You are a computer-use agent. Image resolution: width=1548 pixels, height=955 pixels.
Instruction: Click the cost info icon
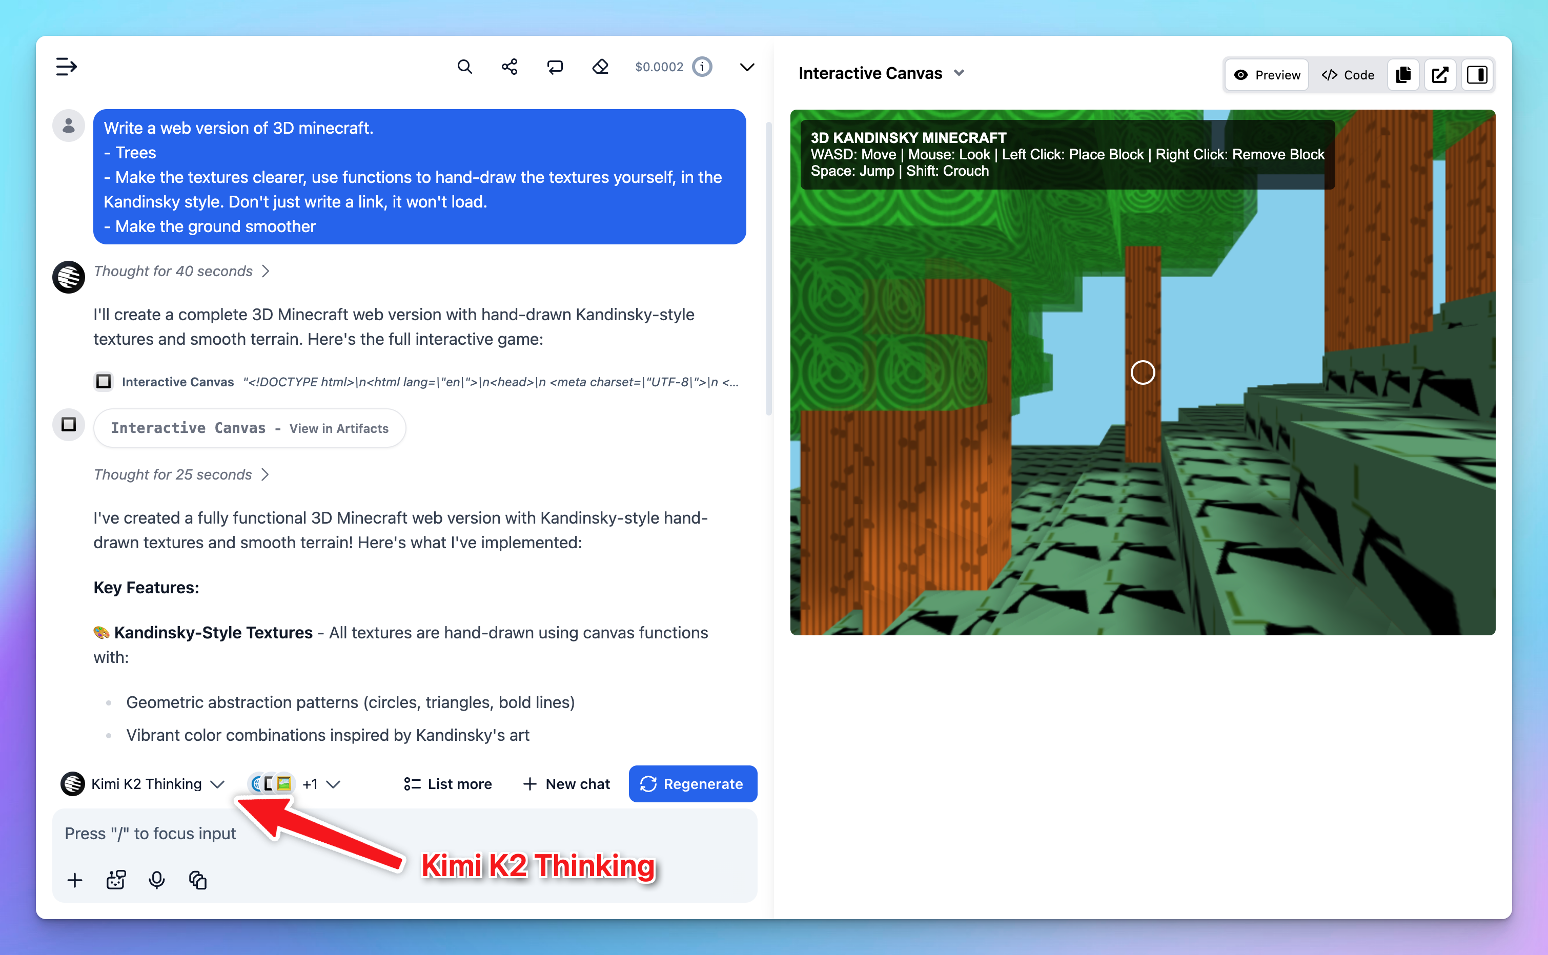pos(702,66)
